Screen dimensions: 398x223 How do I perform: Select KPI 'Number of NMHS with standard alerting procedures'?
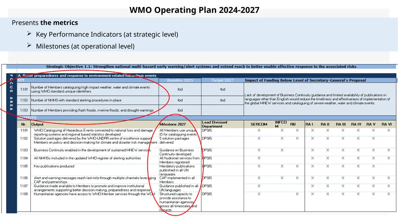click(x=76, y=100)
